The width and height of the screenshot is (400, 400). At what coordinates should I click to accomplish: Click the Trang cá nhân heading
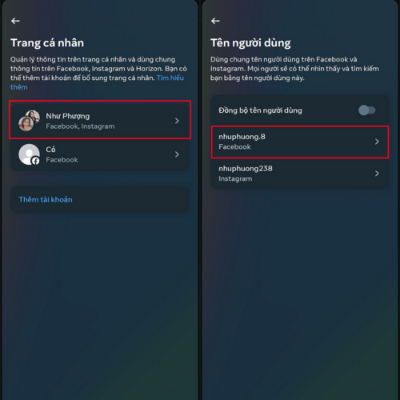coord(47,43)
